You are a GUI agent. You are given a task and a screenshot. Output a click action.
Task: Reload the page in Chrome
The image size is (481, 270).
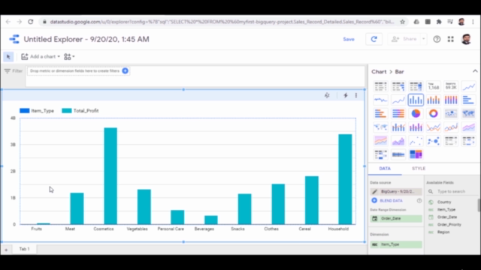[30, 22]
